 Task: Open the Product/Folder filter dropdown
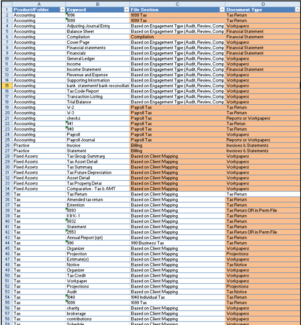coord(63,9)
